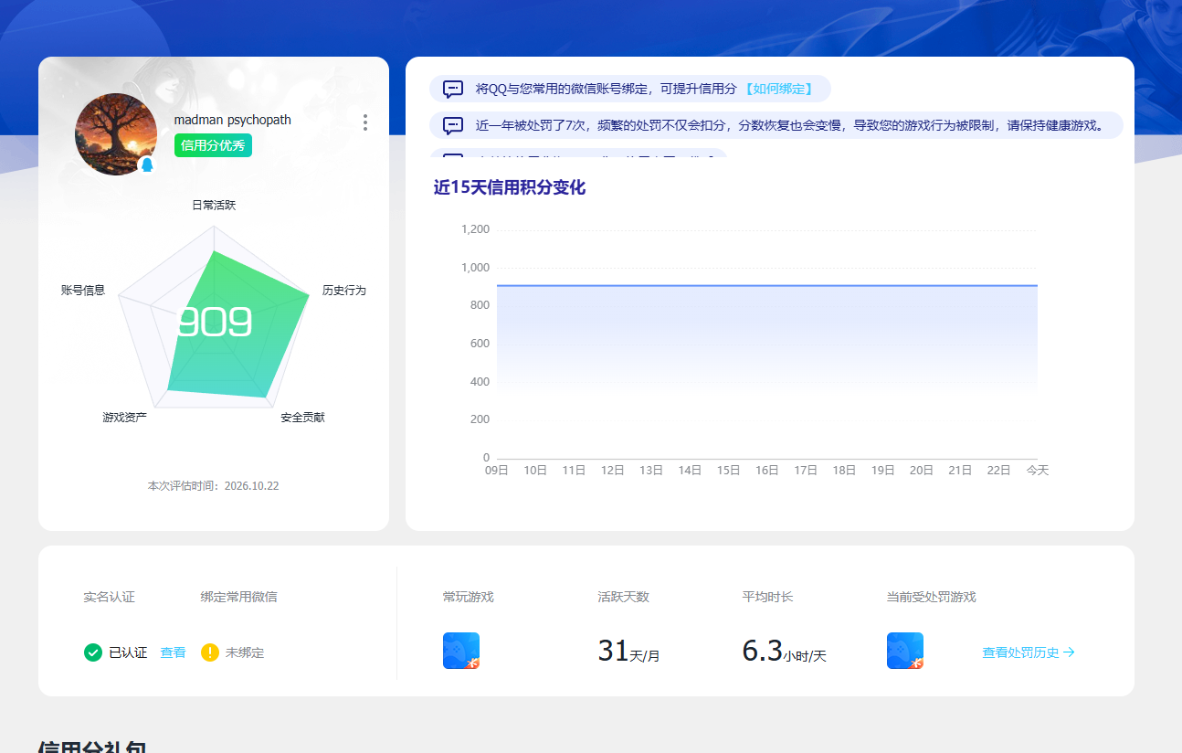The image size is (1182, 753).
Task: Click the 查看 link next to 已认证
Action: coord(173,652)
